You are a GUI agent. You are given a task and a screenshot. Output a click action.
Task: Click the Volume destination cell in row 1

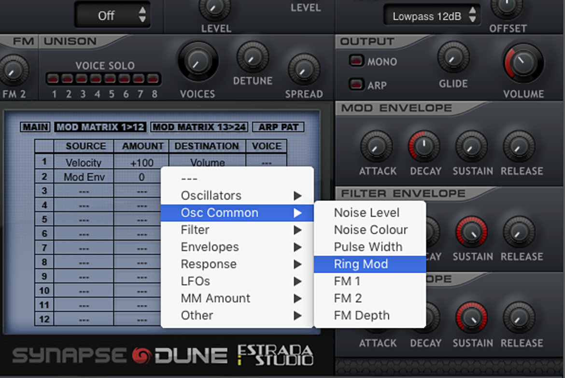pos(208,161)
